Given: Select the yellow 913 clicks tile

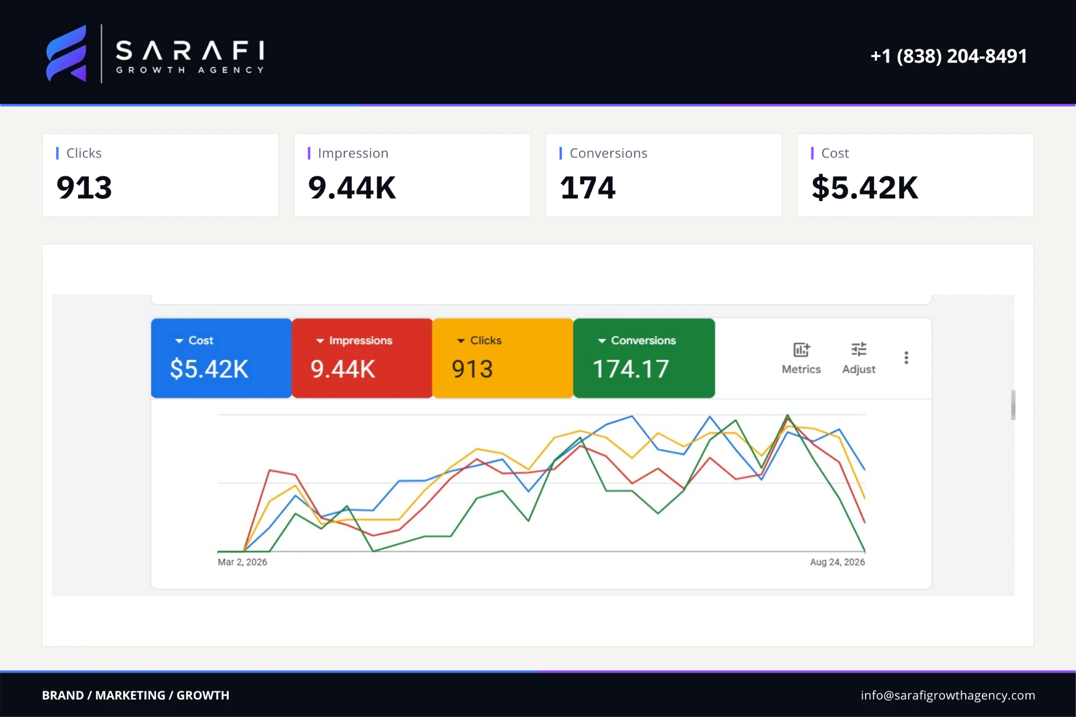Looking at the screenshot, I should click(503, 358).
